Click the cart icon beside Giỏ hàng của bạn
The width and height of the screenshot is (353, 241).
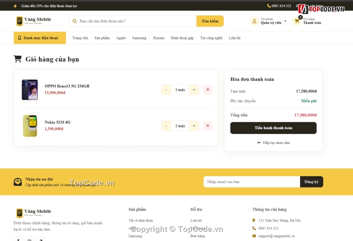pos(17,59)
